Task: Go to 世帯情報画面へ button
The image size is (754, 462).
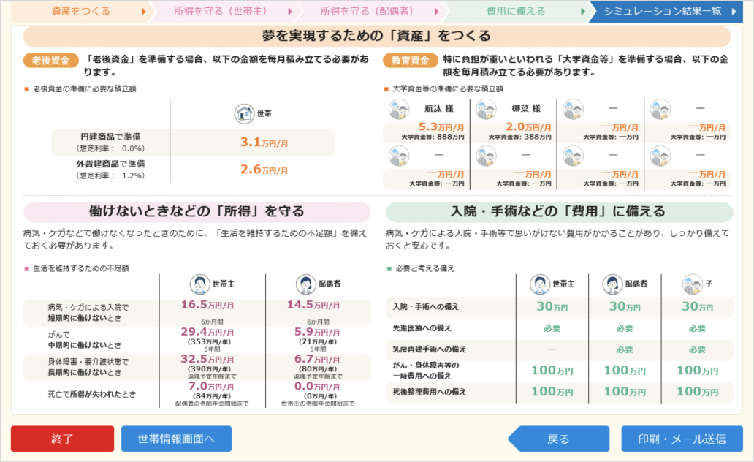Action: coord(176,439)
